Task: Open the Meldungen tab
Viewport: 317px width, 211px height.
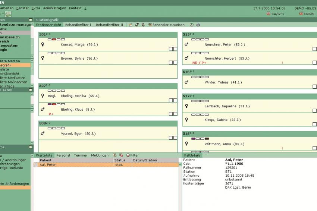Action: (x=100, y=155)
